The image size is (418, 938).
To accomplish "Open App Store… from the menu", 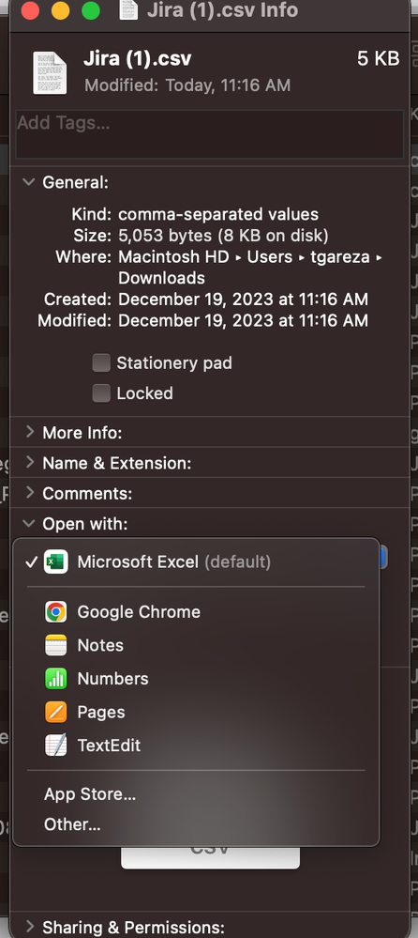I will click(196, 794).
